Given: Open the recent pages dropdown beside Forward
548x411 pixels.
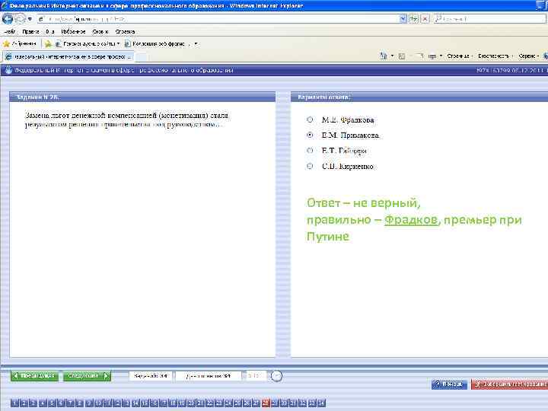Looking at the screenshot, I should pos(30,19).
